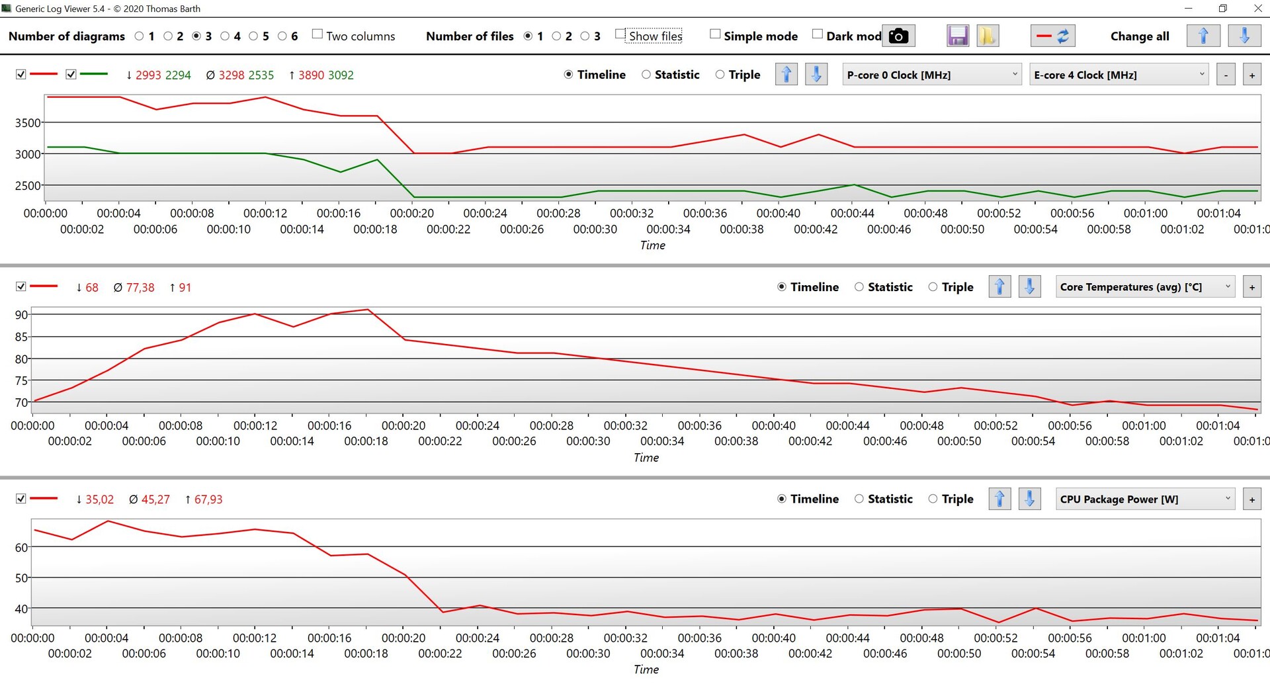The image size is (1270, 688).
Task: Open the P-core 0 Clock dropdown
Action: pyautogui.click(x=931, y=75)
